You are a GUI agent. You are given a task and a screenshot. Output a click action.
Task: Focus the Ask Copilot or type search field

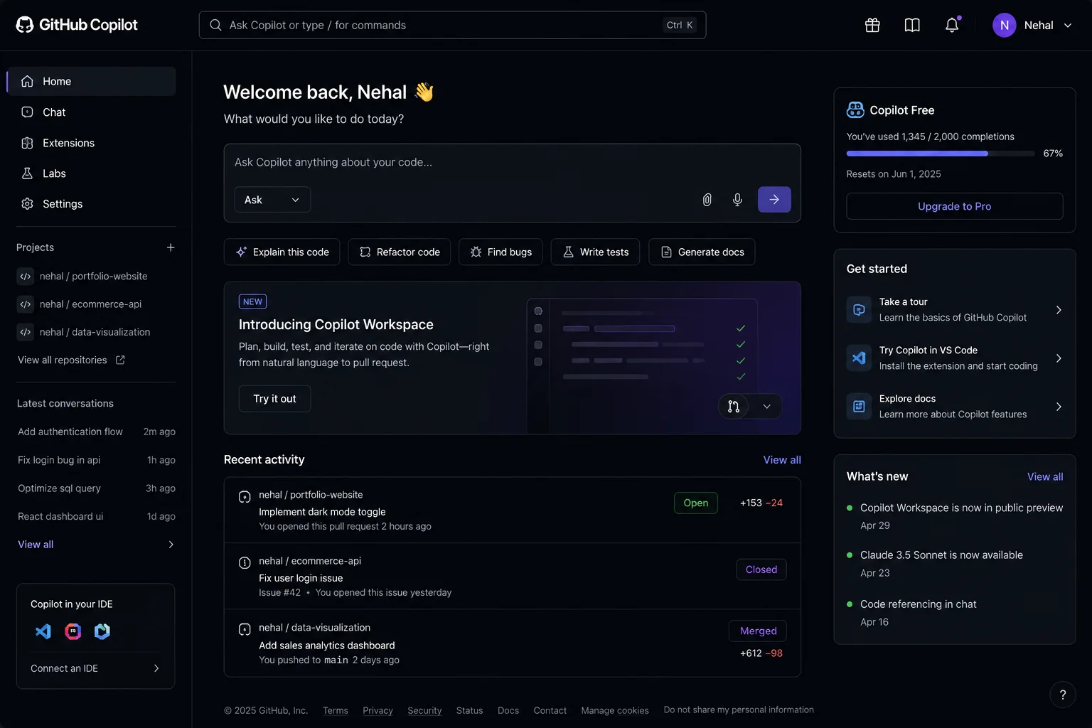(452, 25)
